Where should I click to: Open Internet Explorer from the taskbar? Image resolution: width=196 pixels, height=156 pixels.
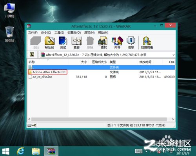click(x=20, y=151)
